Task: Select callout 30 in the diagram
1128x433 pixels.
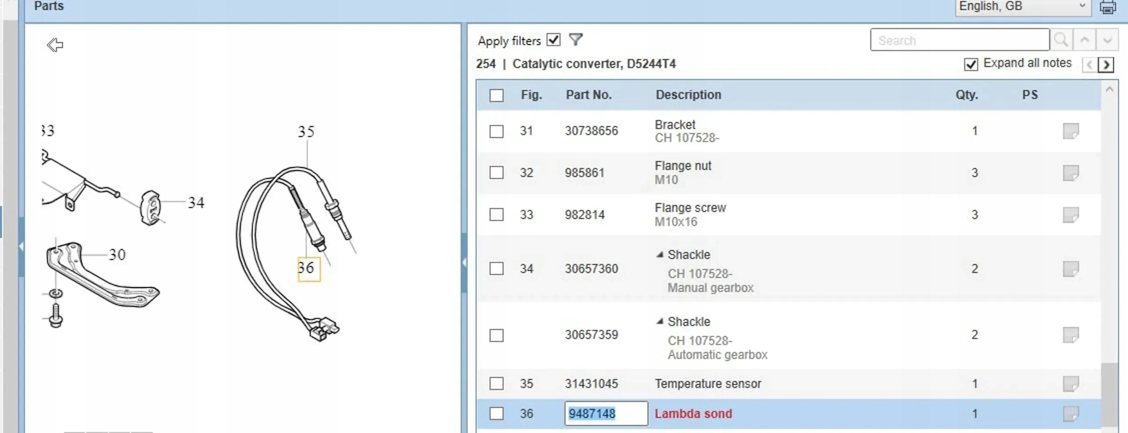Action: coord(117,255)
